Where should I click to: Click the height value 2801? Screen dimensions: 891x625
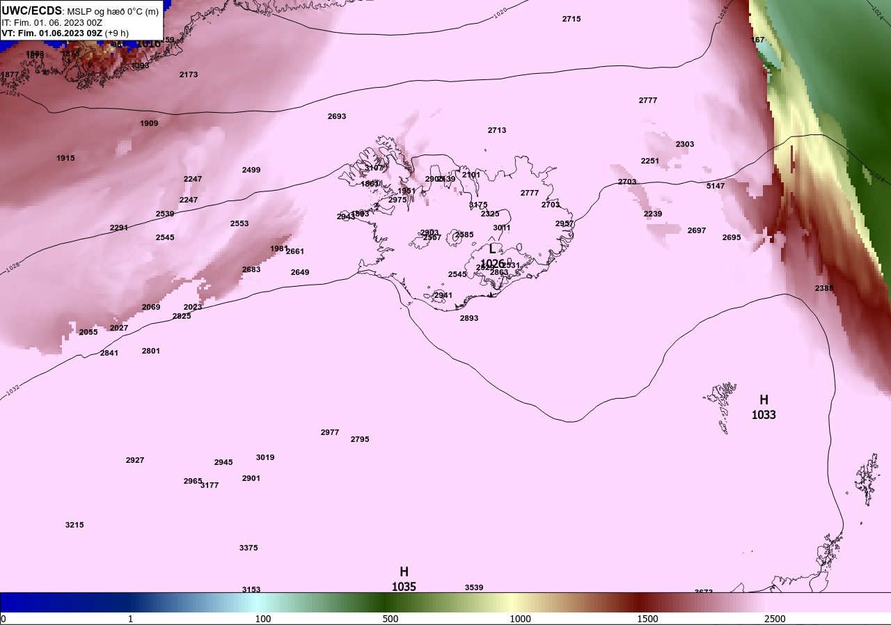click(151, 351)
